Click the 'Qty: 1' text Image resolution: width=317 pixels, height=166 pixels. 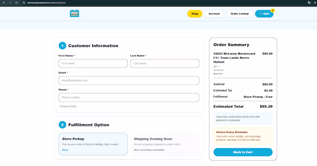[x=216, y=66]
